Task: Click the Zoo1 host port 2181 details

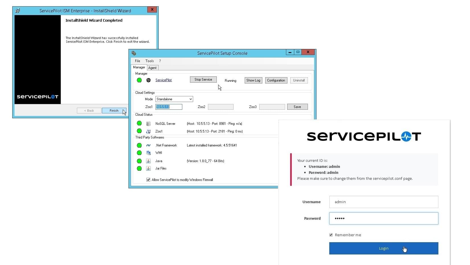Action: coord(215,131)
